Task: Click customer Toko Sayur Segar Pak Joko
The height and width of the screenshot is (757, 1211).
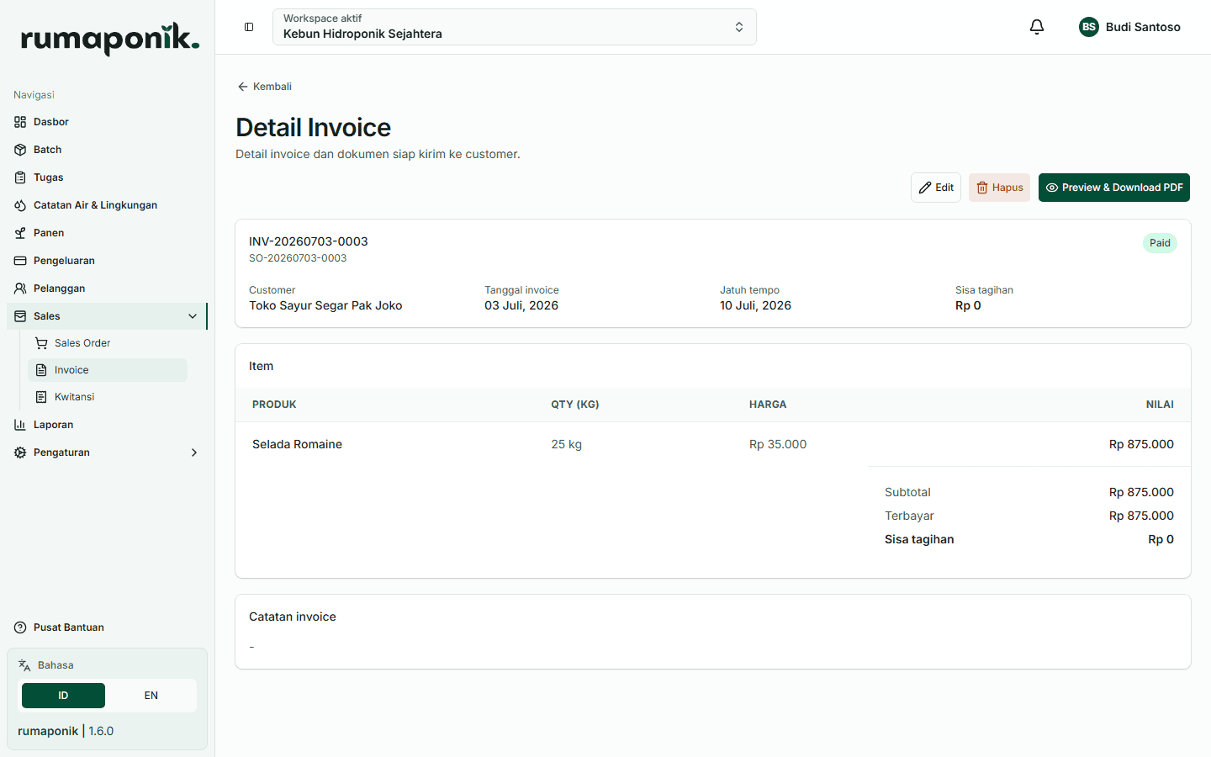Action: pos(325,305)
